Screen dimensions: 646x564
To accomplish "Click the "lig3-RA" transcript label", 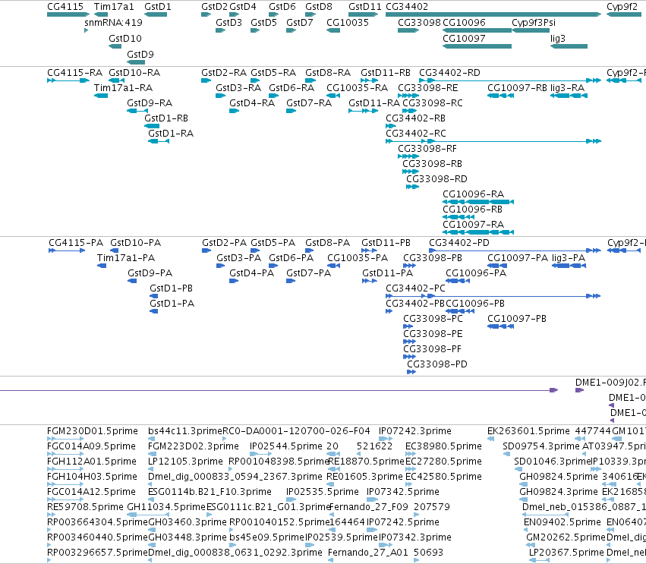I will (x=567, y=88).
